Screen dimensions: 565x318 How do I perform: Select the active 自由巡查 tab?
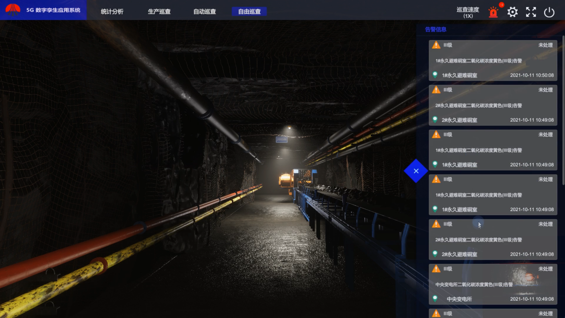(x=249, y=12)
